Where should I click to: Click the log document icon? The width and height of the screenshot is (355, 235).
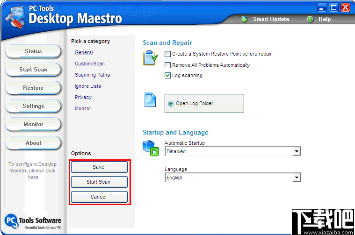[x=150, y=100]
